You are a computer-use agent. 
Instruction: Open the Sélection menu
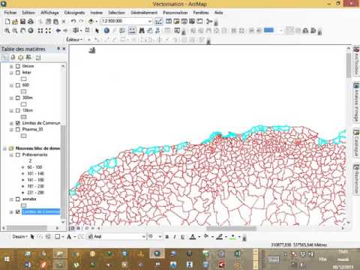116,13
